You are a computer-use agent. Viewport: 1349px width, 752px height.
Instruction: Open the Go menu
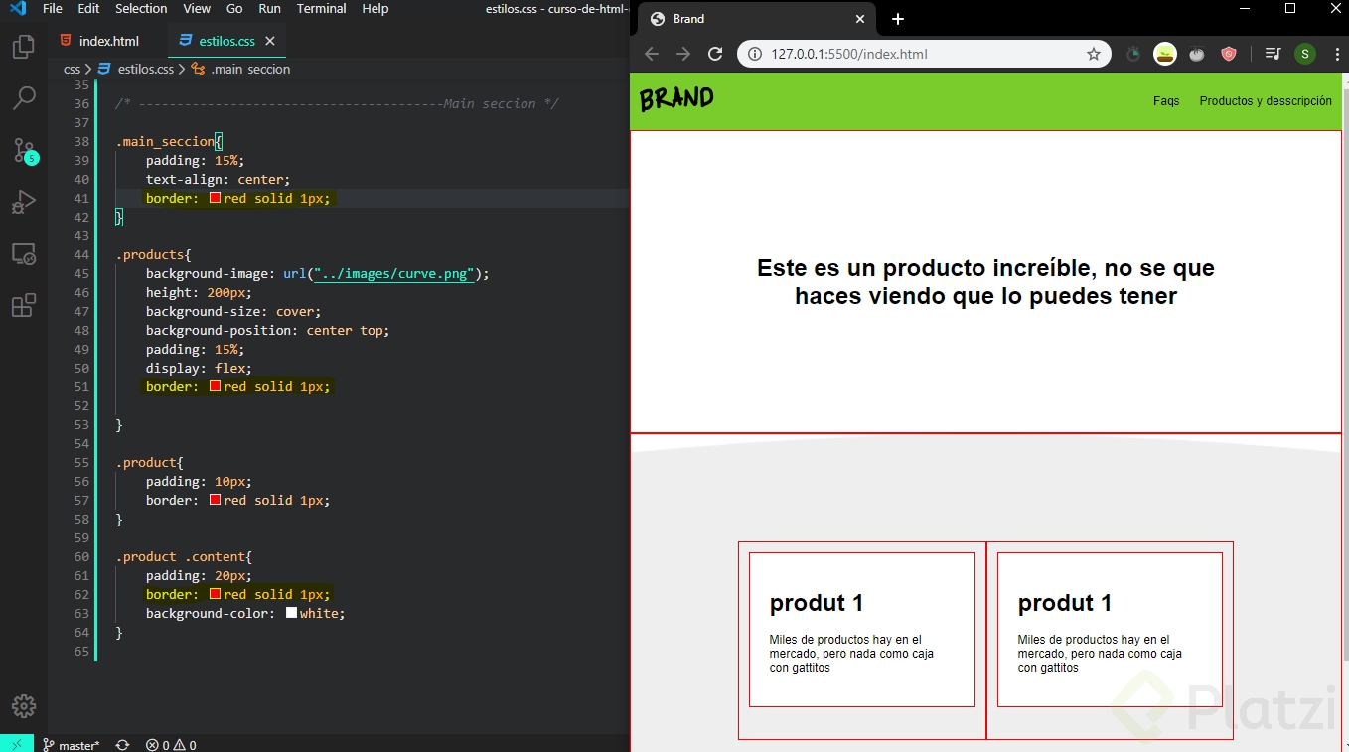[x=234, y=8]
